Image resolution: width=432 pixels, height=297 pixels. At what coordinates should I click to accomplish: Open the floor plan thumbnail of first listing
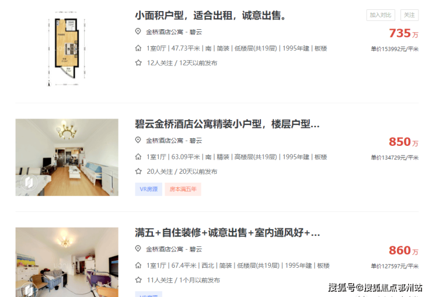67,48
